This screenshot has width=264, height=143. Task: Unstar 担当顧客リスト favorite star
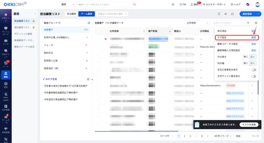pos(33,21)
